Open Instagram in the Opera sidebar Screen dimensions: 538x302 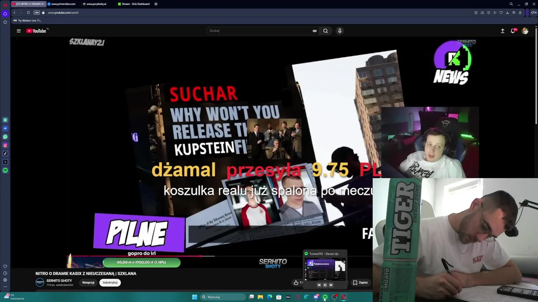click(x=5, y=145)
